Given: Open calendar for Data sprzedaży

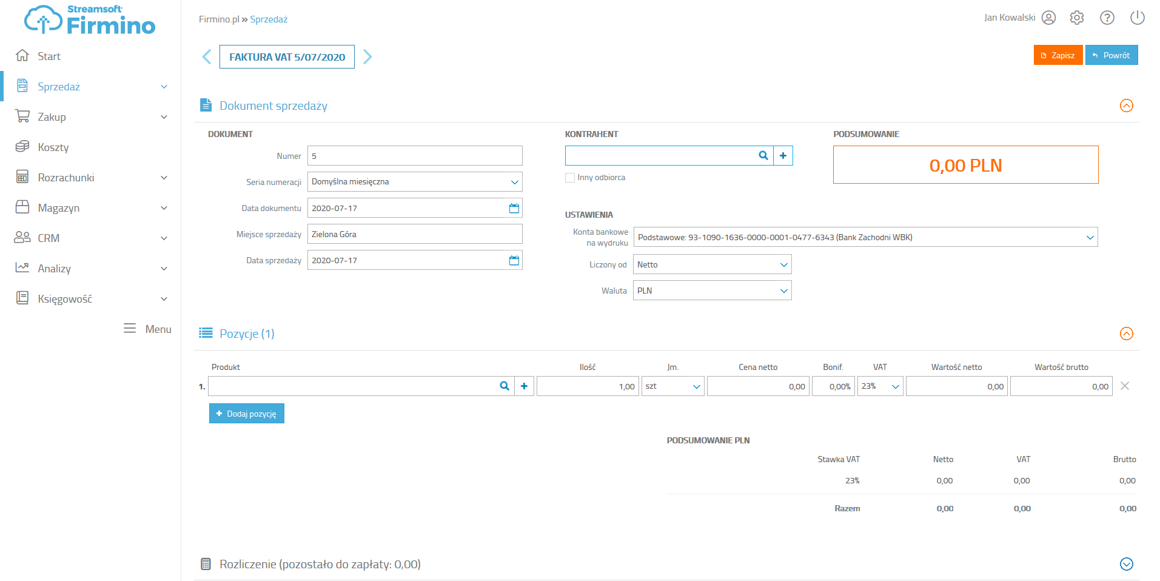Looking at the screenshot, I should [x=514, y=260].
